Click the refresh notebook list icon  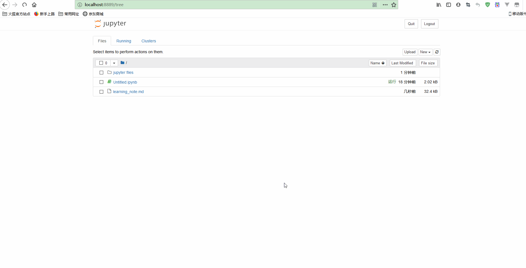437,52
